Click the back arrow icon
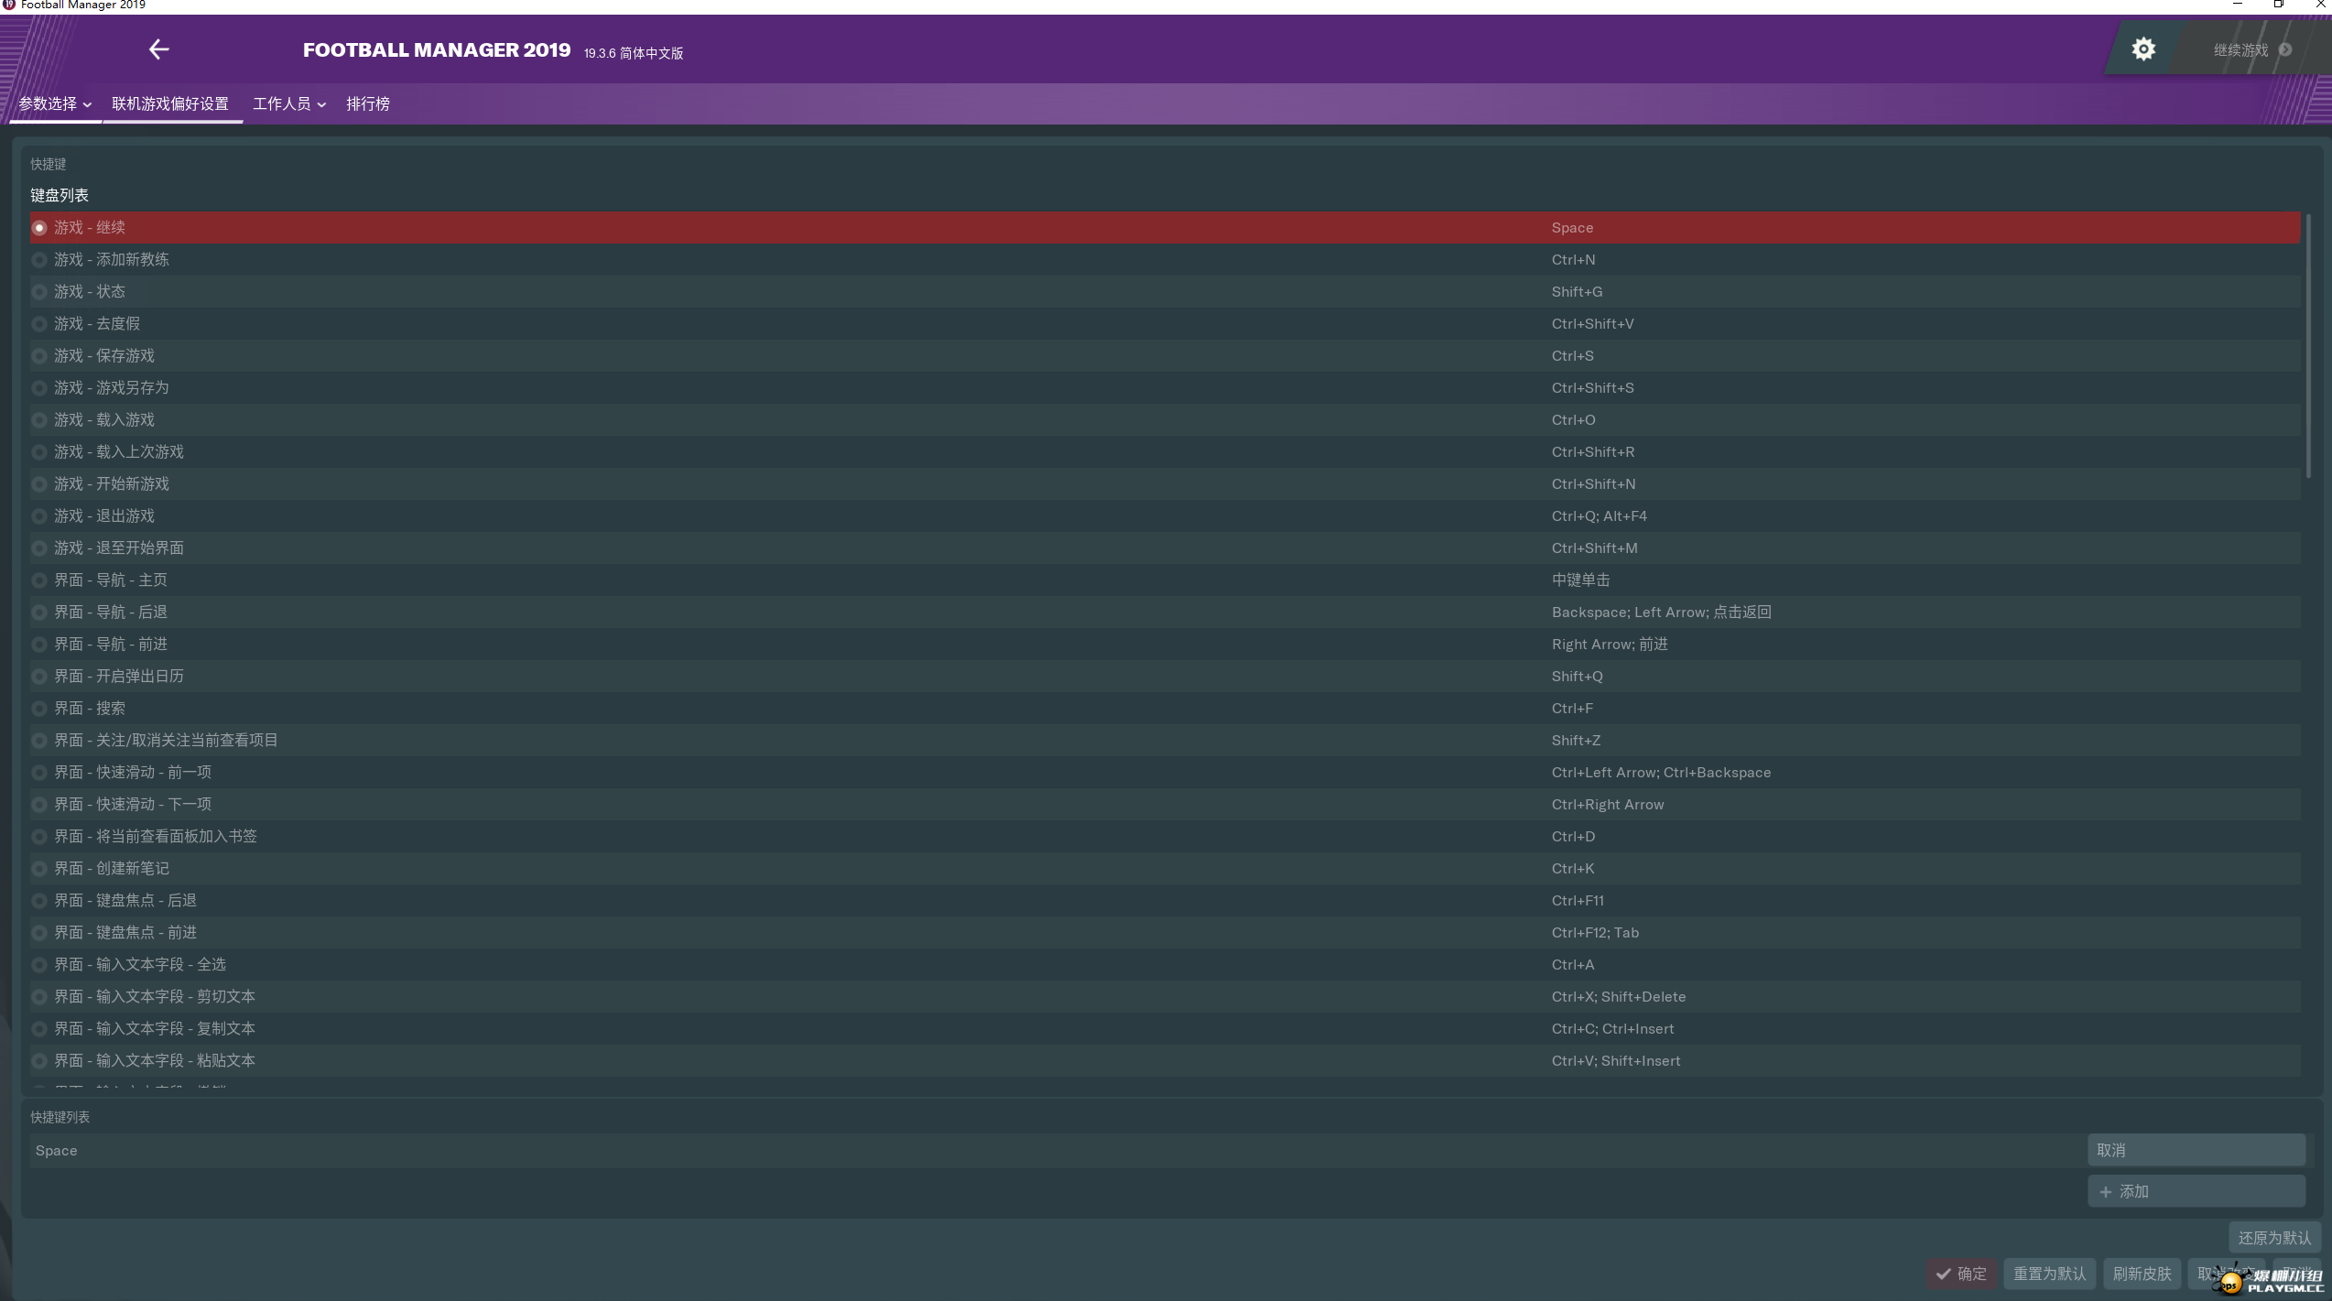 click(159, 49)
